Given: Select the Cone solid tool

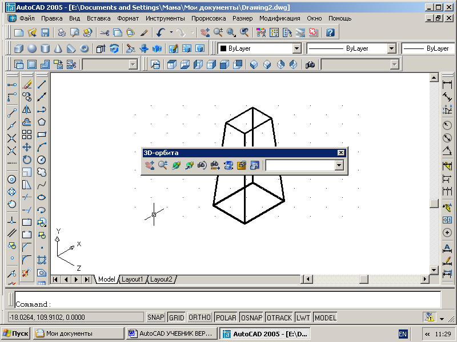Looking at the screenshot, I should (x=58, y=48).
